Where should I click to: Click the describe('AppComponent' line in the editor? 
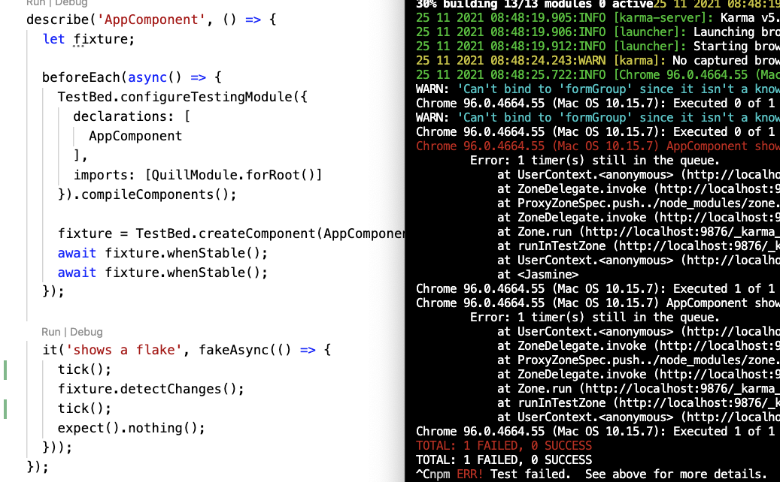pyautogui.click(x=151, y=20)
